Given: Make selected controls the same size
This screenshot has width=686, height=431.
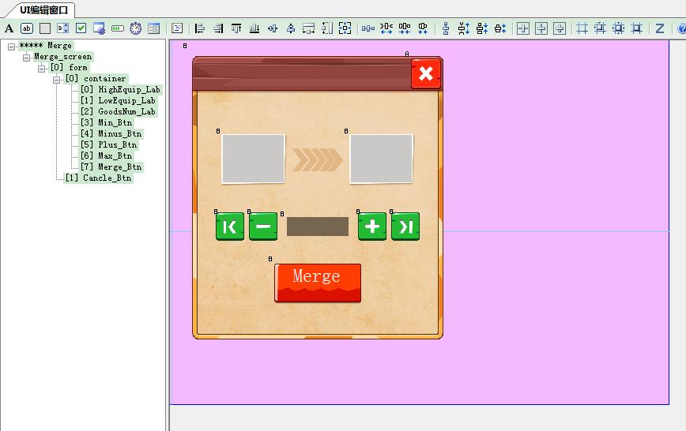Looking at the screenshot, I should [x=345, y=28].
